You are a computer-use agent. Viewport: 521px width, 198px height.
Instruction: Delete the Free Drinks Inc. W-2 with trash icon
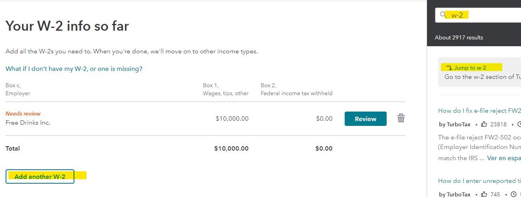tap(401, 118)
